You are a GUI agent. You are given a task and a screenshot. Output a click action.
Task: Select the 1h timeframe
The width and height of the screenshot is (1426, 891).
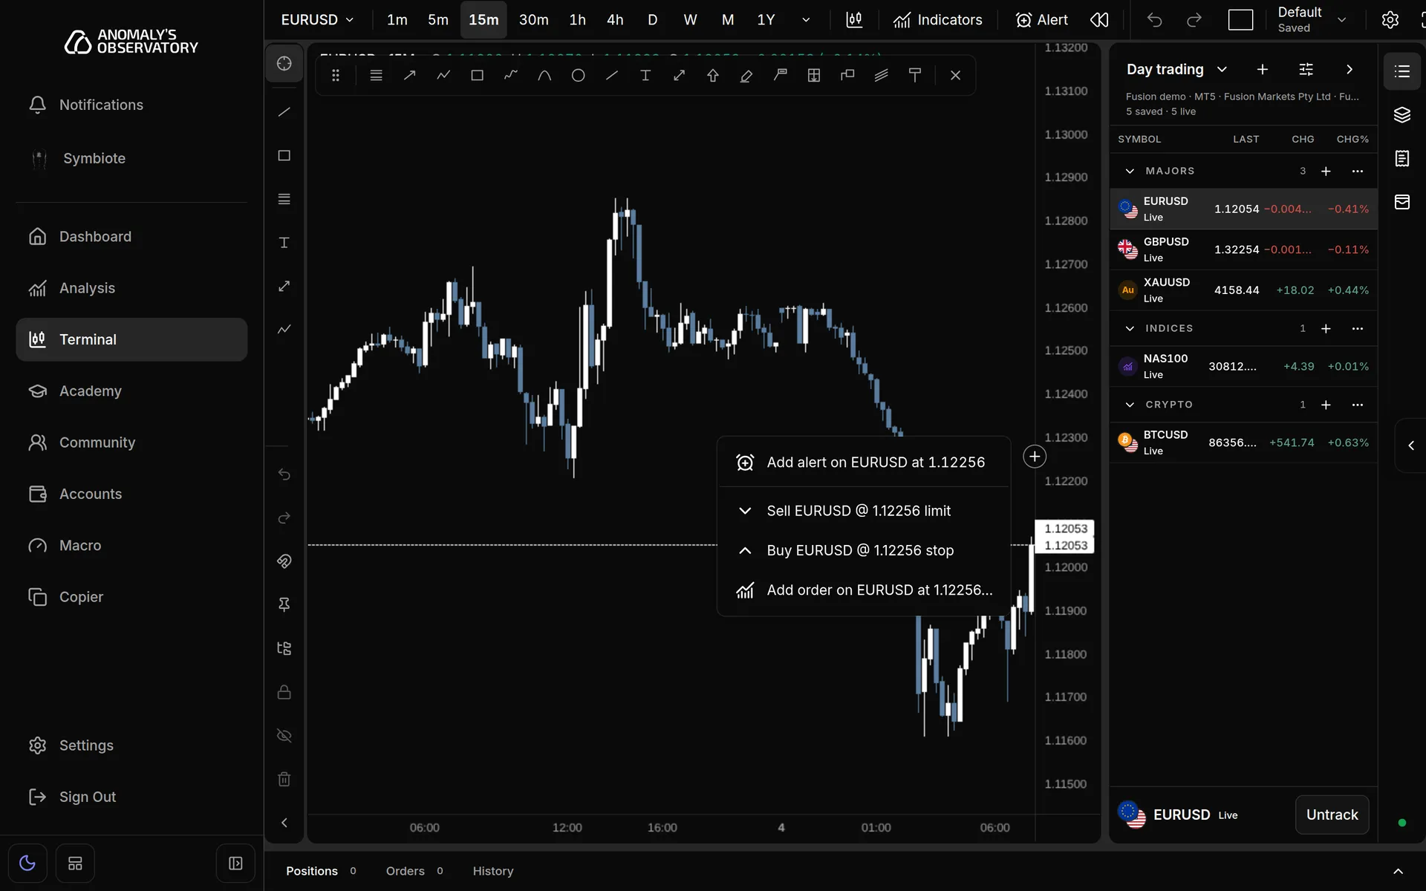pos(577,20)
